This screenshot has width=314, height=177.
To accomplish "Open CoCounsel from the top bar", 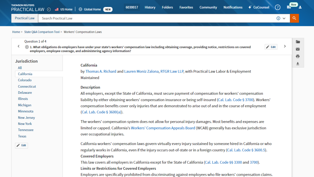I will [259, 7].
